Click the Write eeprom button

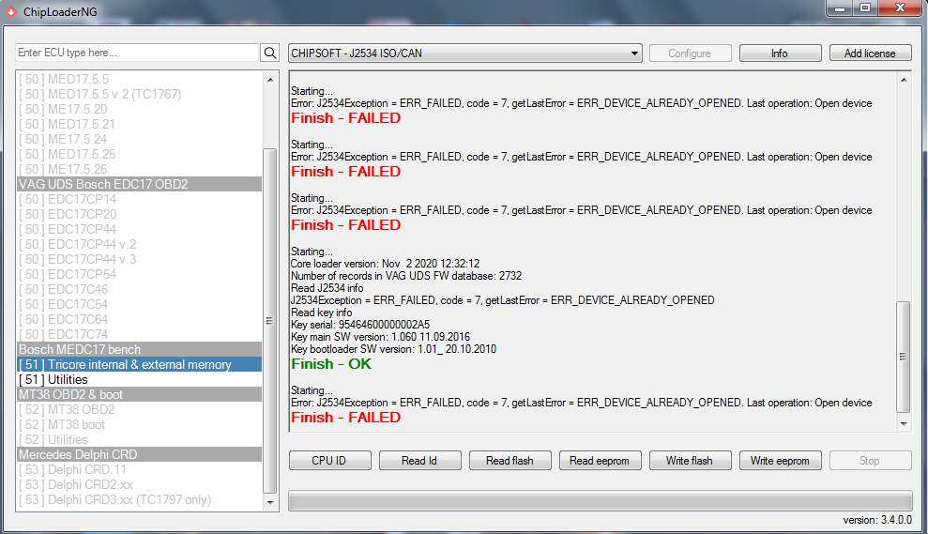(781, 461)
